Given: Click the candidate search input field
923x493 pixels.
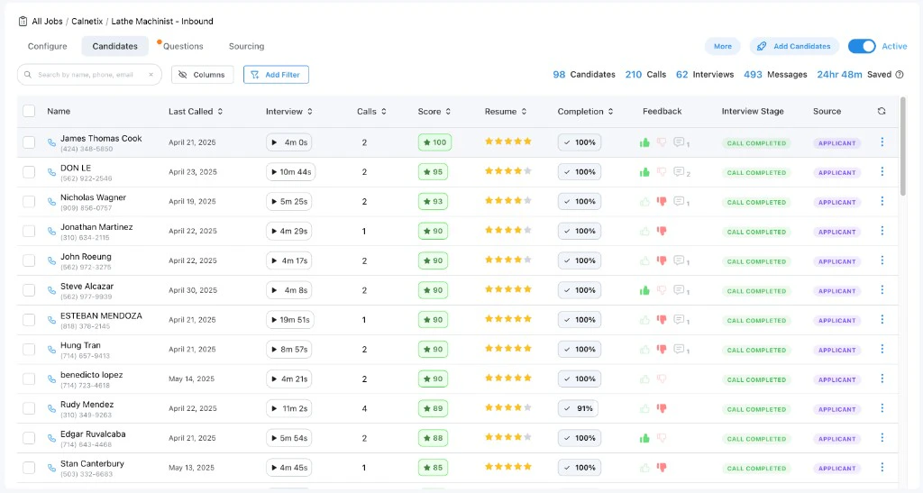Looking at the screenshot, I should point(89,75).
